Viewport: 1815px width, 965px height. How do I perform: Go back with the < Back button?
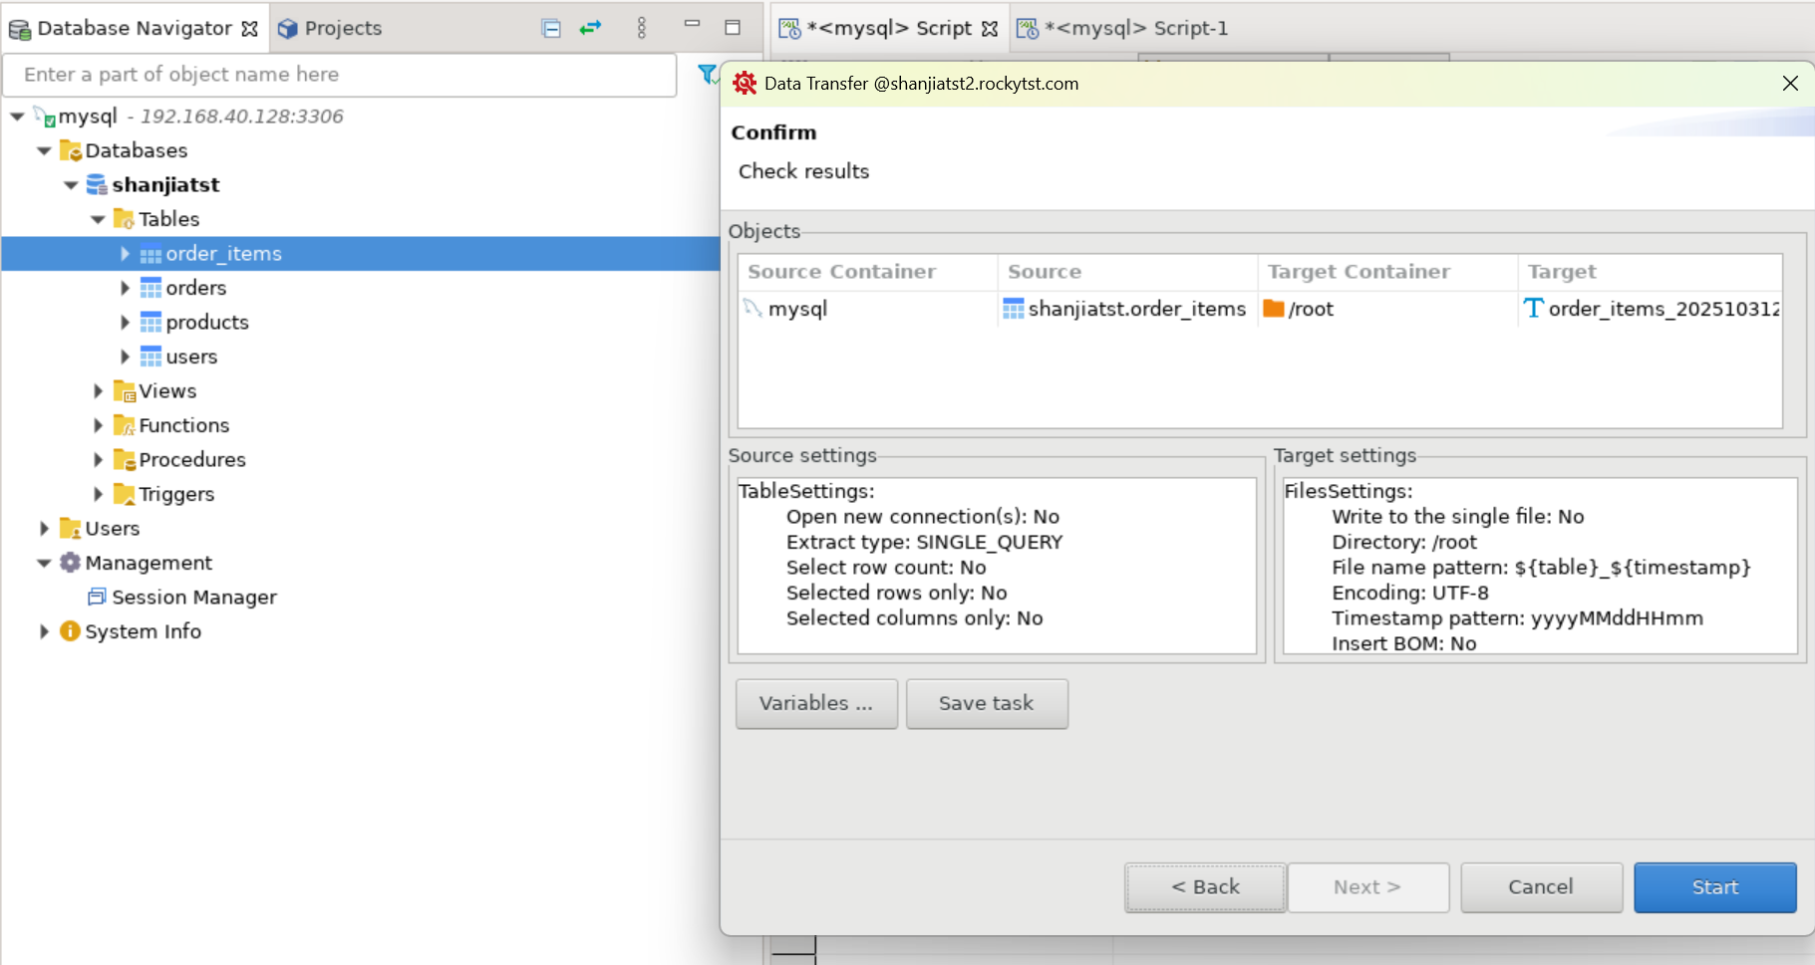click(x=1205, y=887)
